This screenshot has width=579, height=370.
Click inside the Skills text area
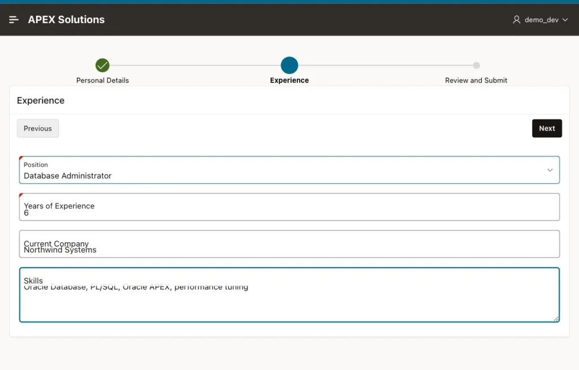289,295
